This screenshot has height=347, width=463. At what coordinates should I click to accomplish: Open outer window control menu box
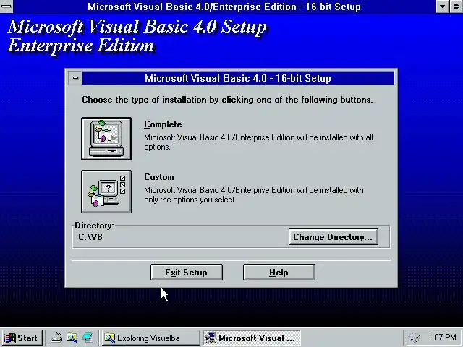pyautogui.click(x=7, y=7)
